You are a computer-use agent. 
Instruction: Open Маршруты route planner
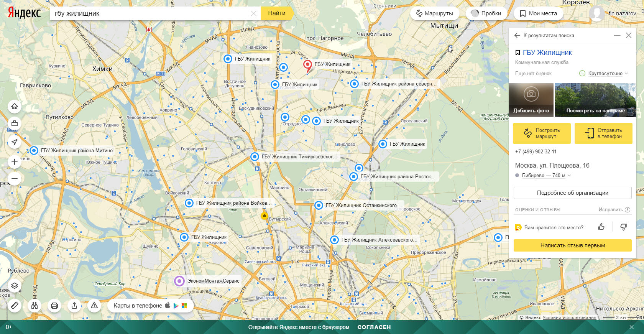pyautogui.click(x=435, y=13)
